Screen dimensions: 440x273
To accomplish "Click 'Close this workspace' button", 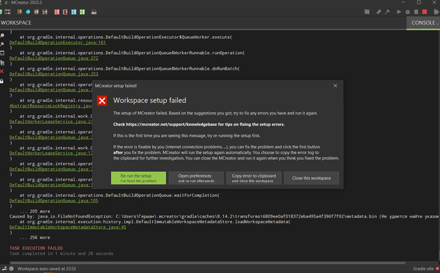I will point(311,178).
